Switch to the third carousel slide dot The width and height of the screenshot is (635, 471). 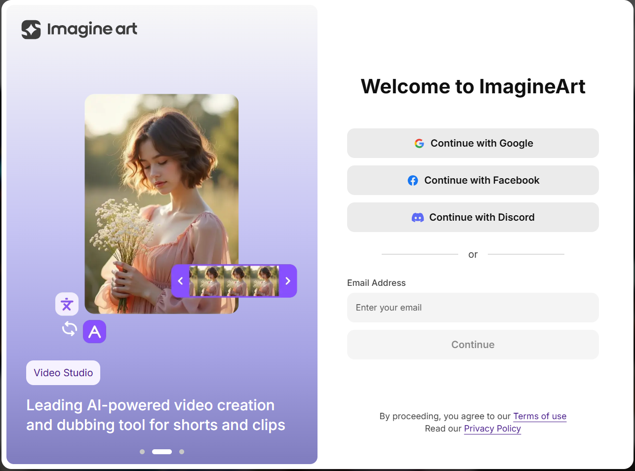click(182, 452)
